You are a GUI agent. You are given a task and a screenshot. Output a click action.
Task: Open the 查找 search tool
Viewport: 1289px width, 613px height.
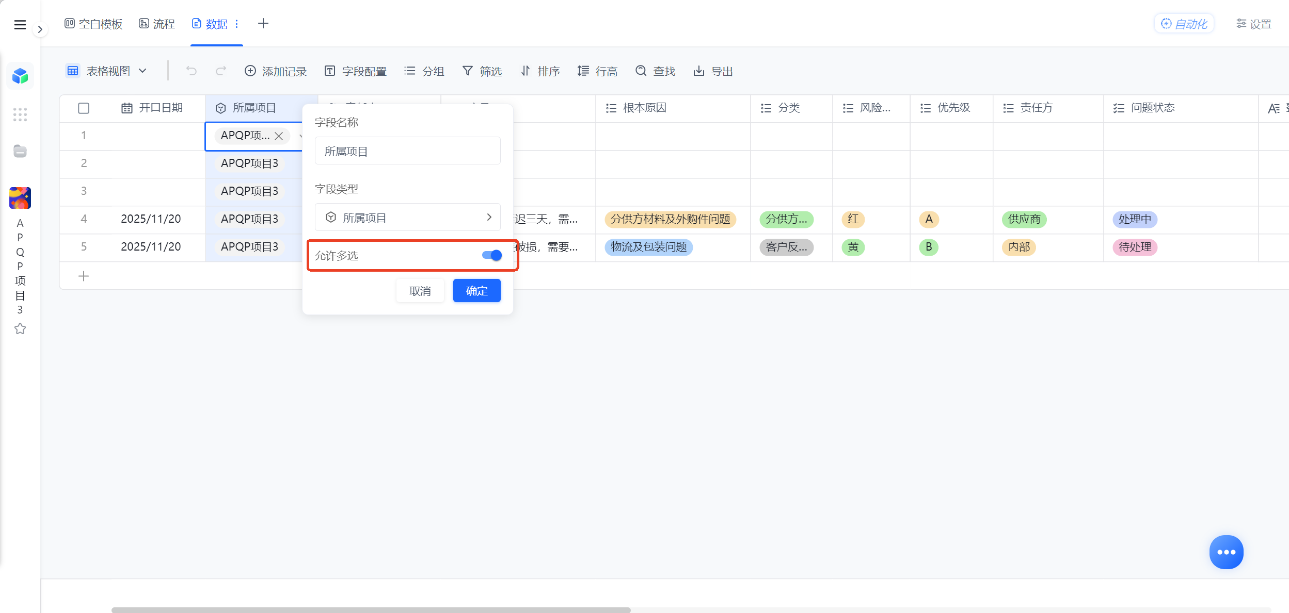point(656,71)
